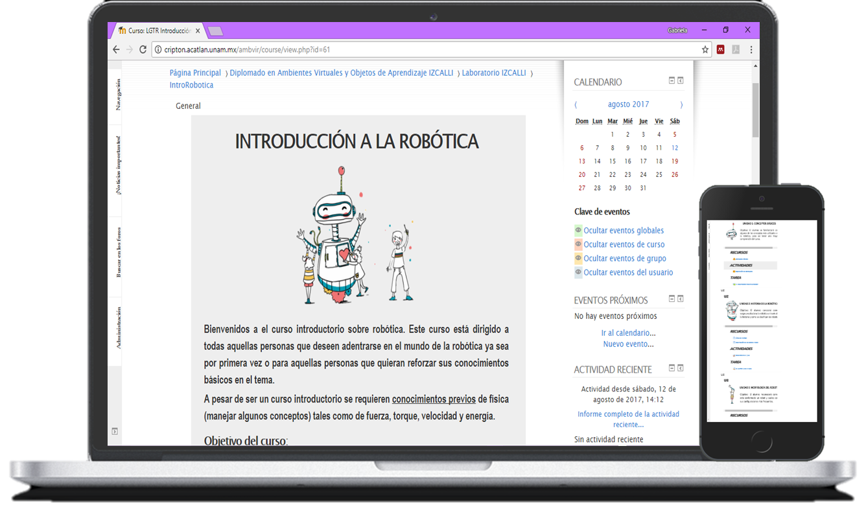Click the URL address bar field
The height and width of the screenshot is (527, 866).
tap(421, 50)
